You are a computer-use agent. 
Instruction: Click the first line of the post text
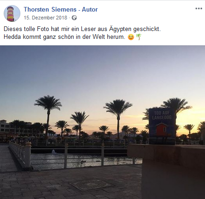[82, 29]
